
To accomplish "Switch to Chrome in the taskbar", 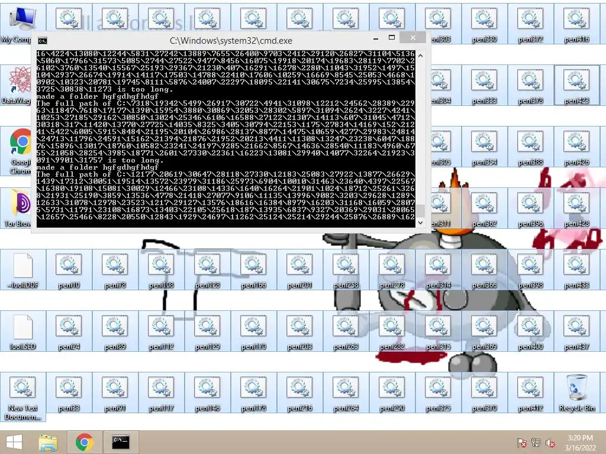I will [x=84, y=442].
